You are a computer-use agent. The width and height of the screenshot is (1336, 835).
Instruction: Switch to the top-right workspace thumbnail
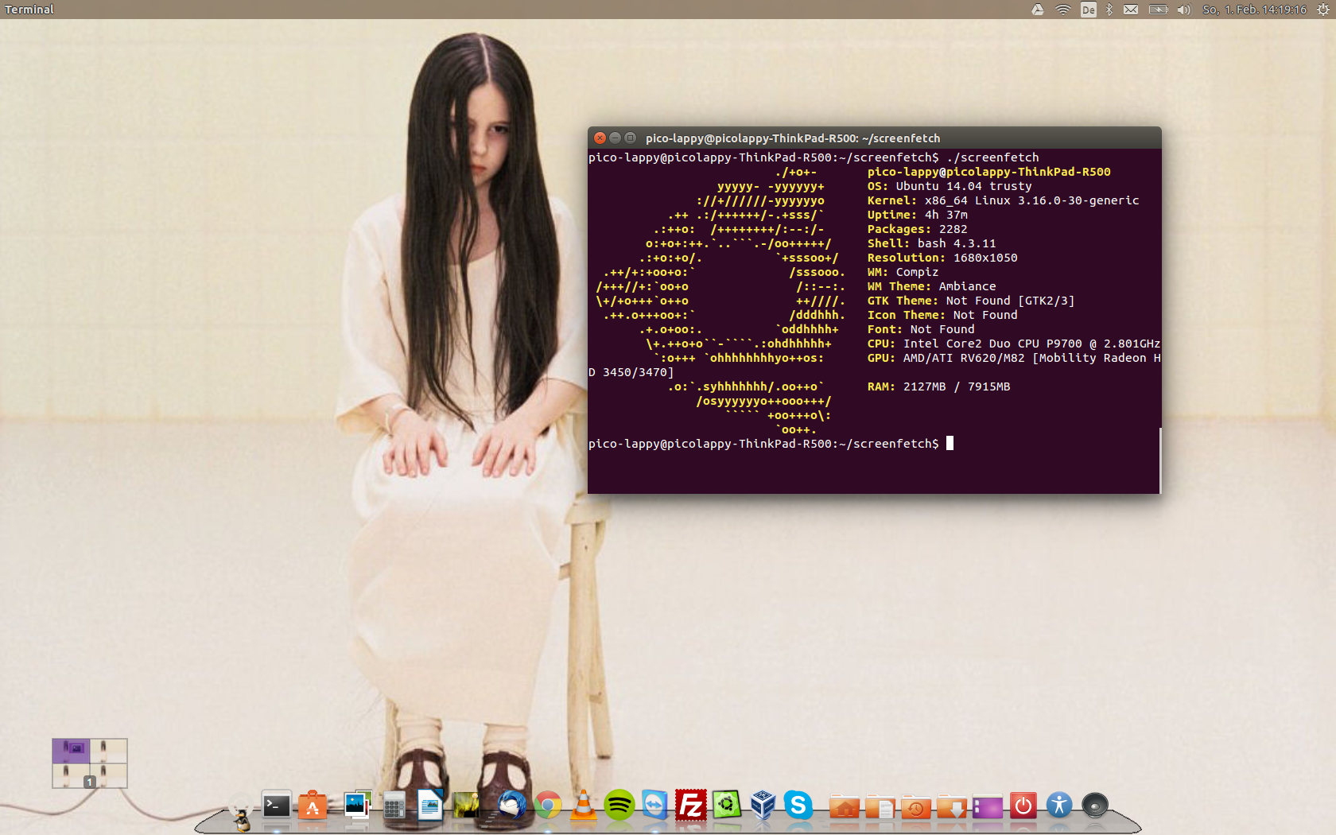pos(109,751)
